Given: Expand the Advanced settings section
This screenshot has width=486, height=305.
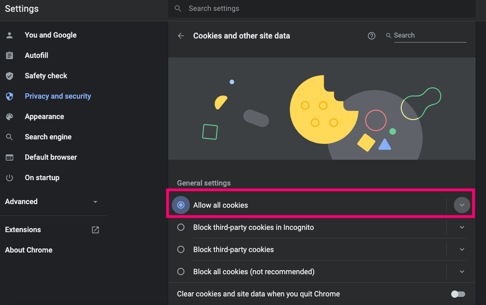Looking at the screenshot, I should pyautogui.click(x=51, y=202).
